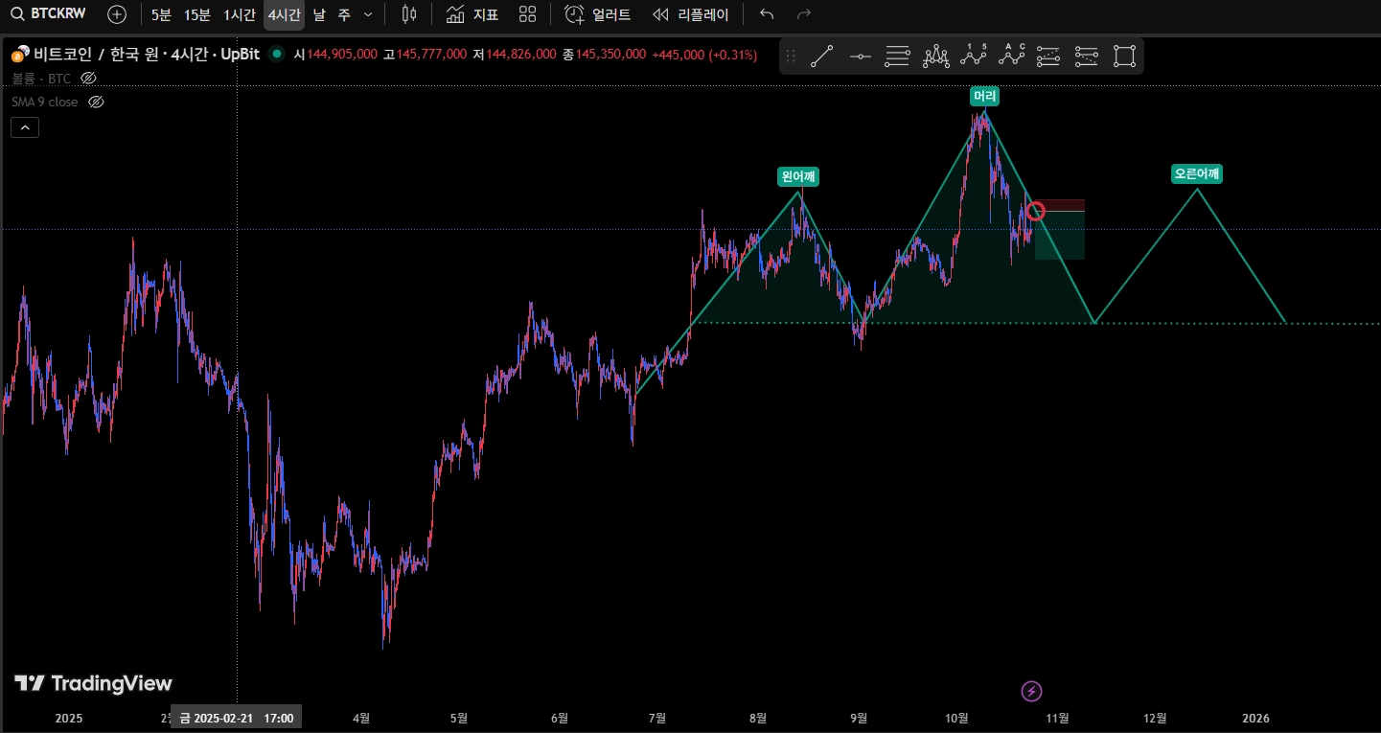Image resolution: width=1381 pixels, height=733 pixels.
Task: Undo the last chart action
Action: point(766,14)
